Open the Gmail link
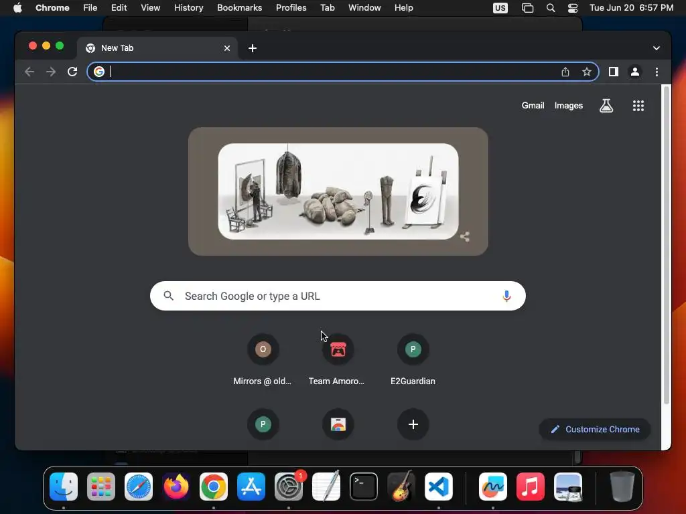686x514 pixels. (533, 105)
